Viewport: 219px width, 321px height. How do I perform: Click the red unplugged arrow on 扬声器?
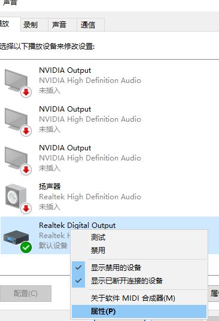26,208
